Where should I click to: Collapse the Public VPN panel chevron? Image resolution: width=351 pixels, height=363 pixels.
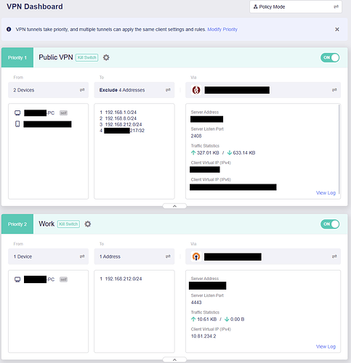coord(174,206)
